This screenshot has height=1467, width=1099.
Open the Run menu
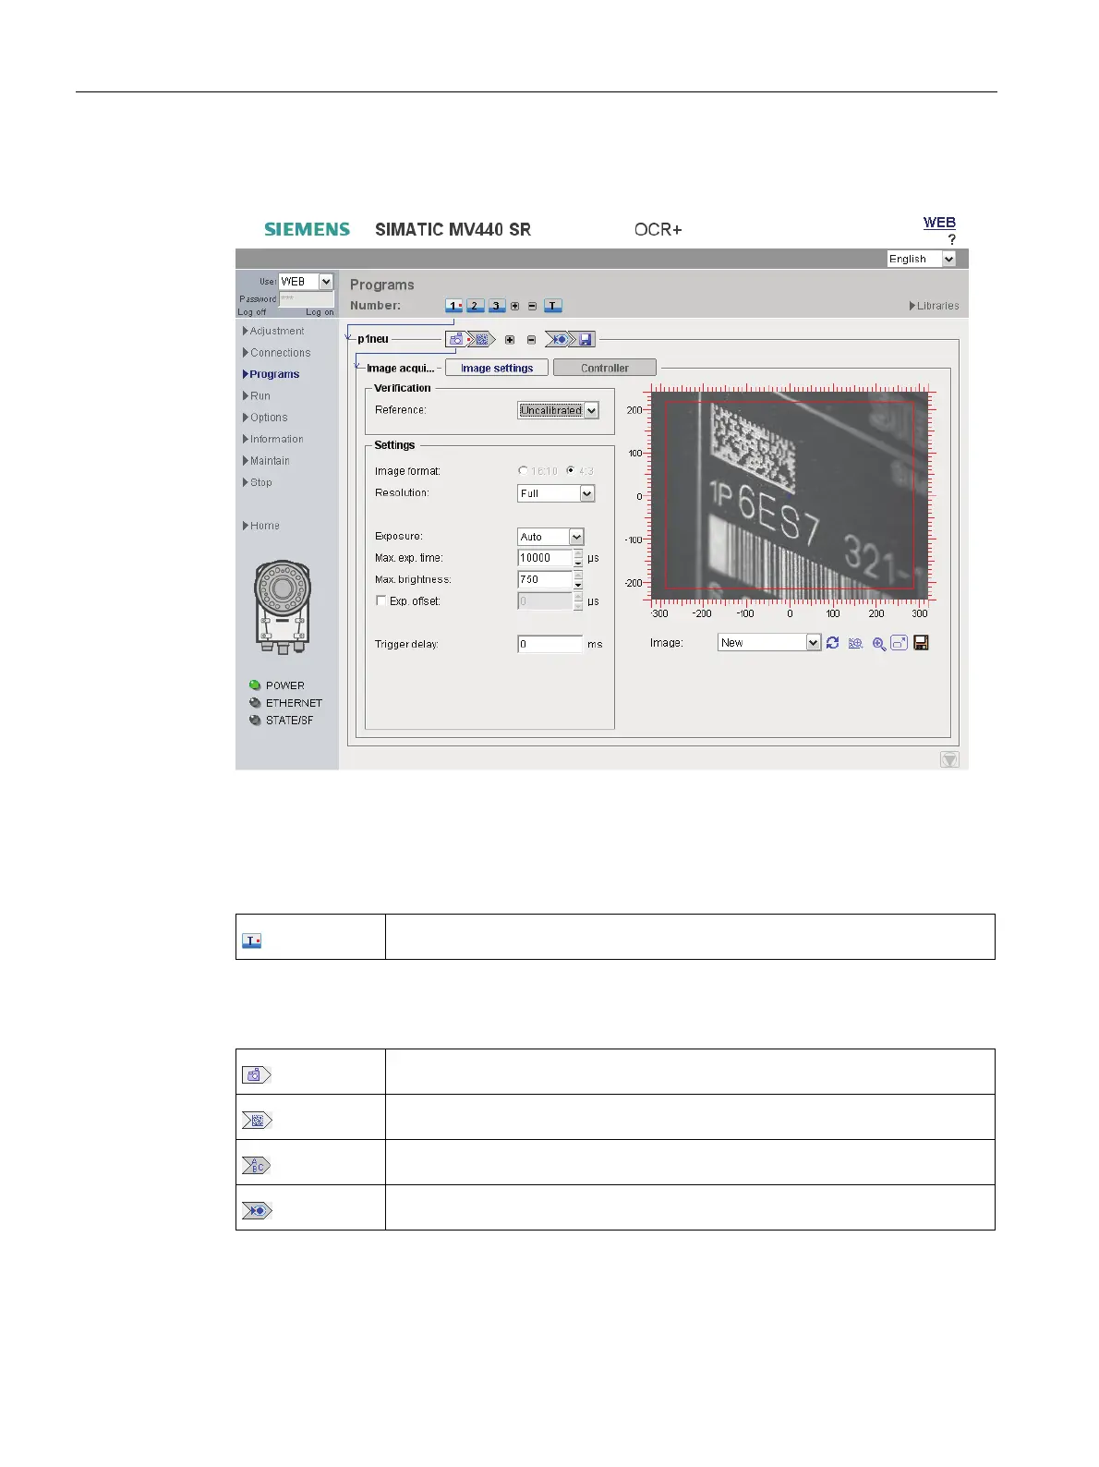257,395
